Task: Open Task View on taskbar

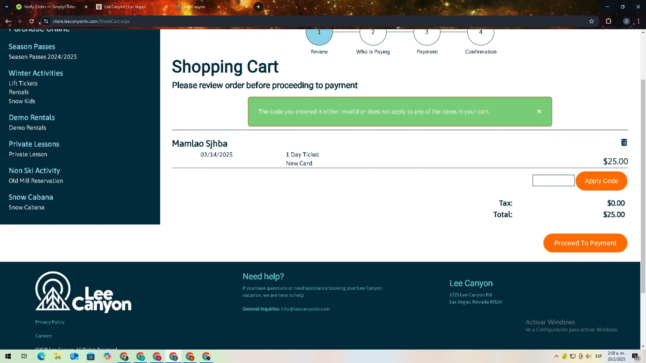Action: pyautogui.click(x=24, y=356)
